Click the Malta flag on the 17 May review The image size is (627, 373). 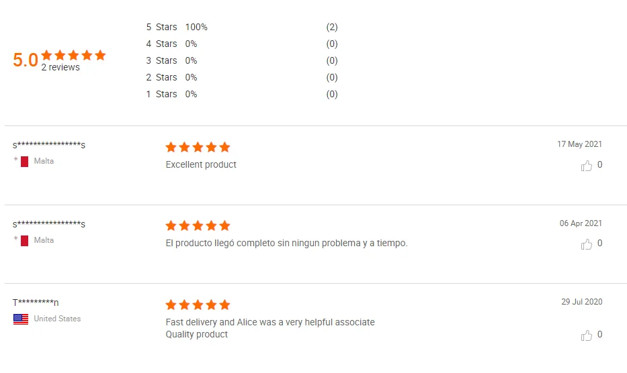[24, 161]
